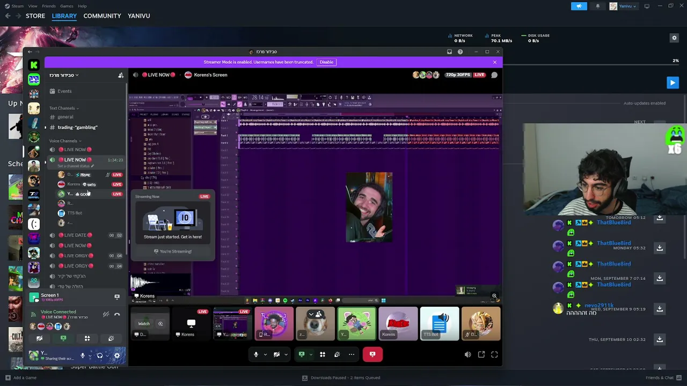Start an activity from the call controls bar

(323, 354)
